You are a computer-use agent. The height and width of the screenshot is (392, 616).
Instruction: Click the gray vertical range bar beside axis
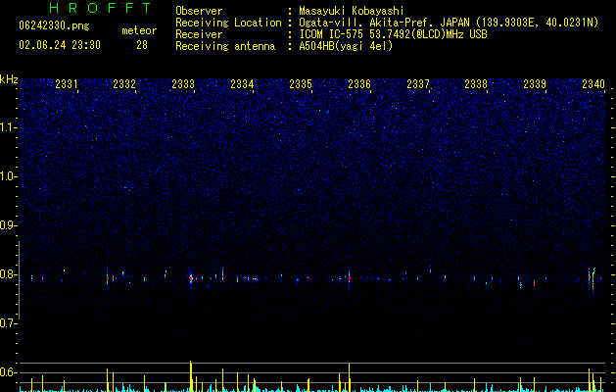[x=19, y=280]
